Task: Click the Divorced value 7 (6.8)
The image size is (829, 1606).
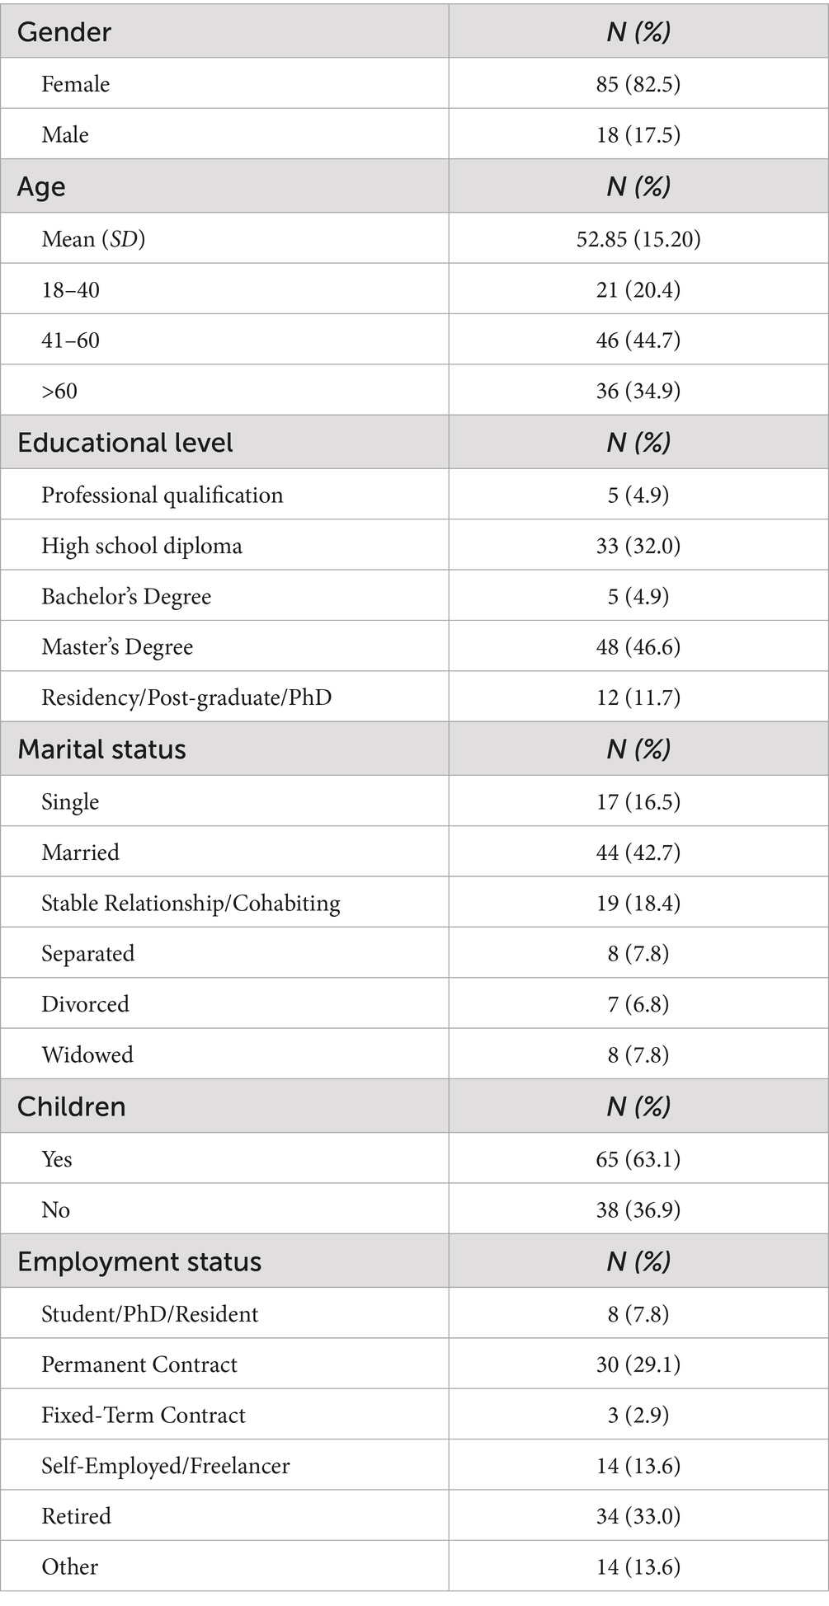Action: pyautogui.click(x=638, y=1004)
